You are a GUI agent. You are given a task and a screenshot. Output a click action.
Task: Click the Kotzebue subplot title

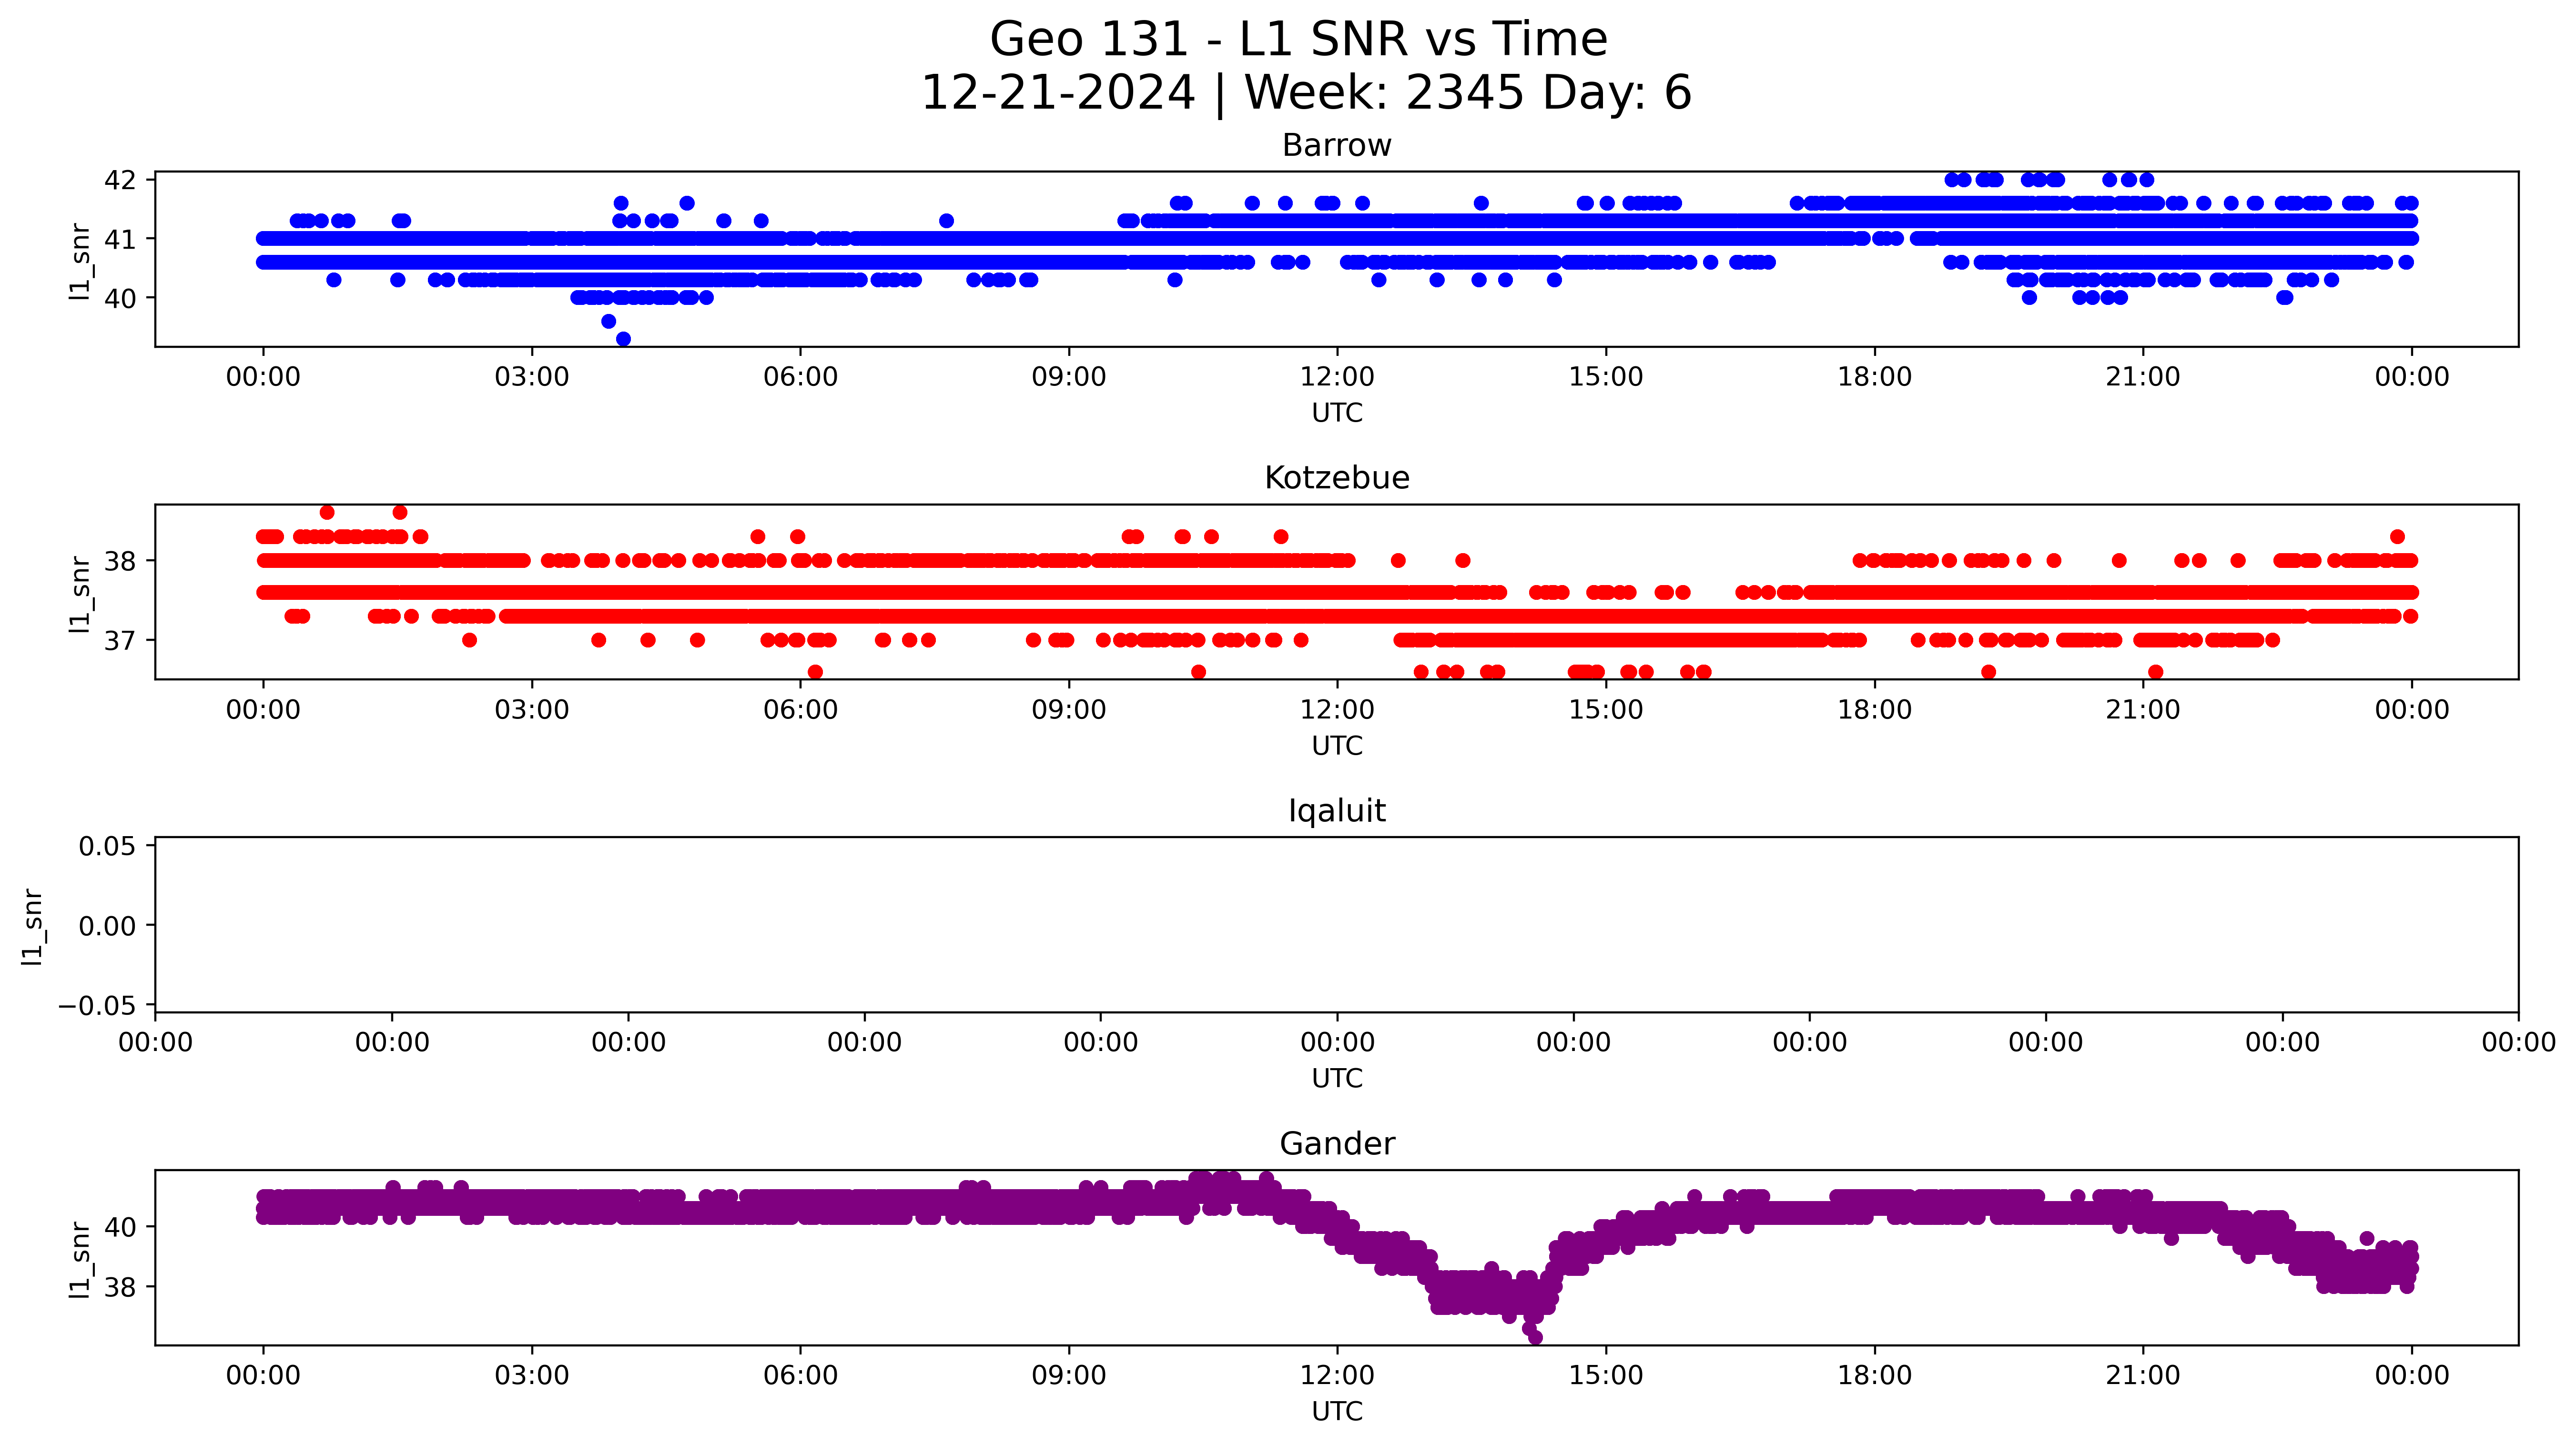1336,478
